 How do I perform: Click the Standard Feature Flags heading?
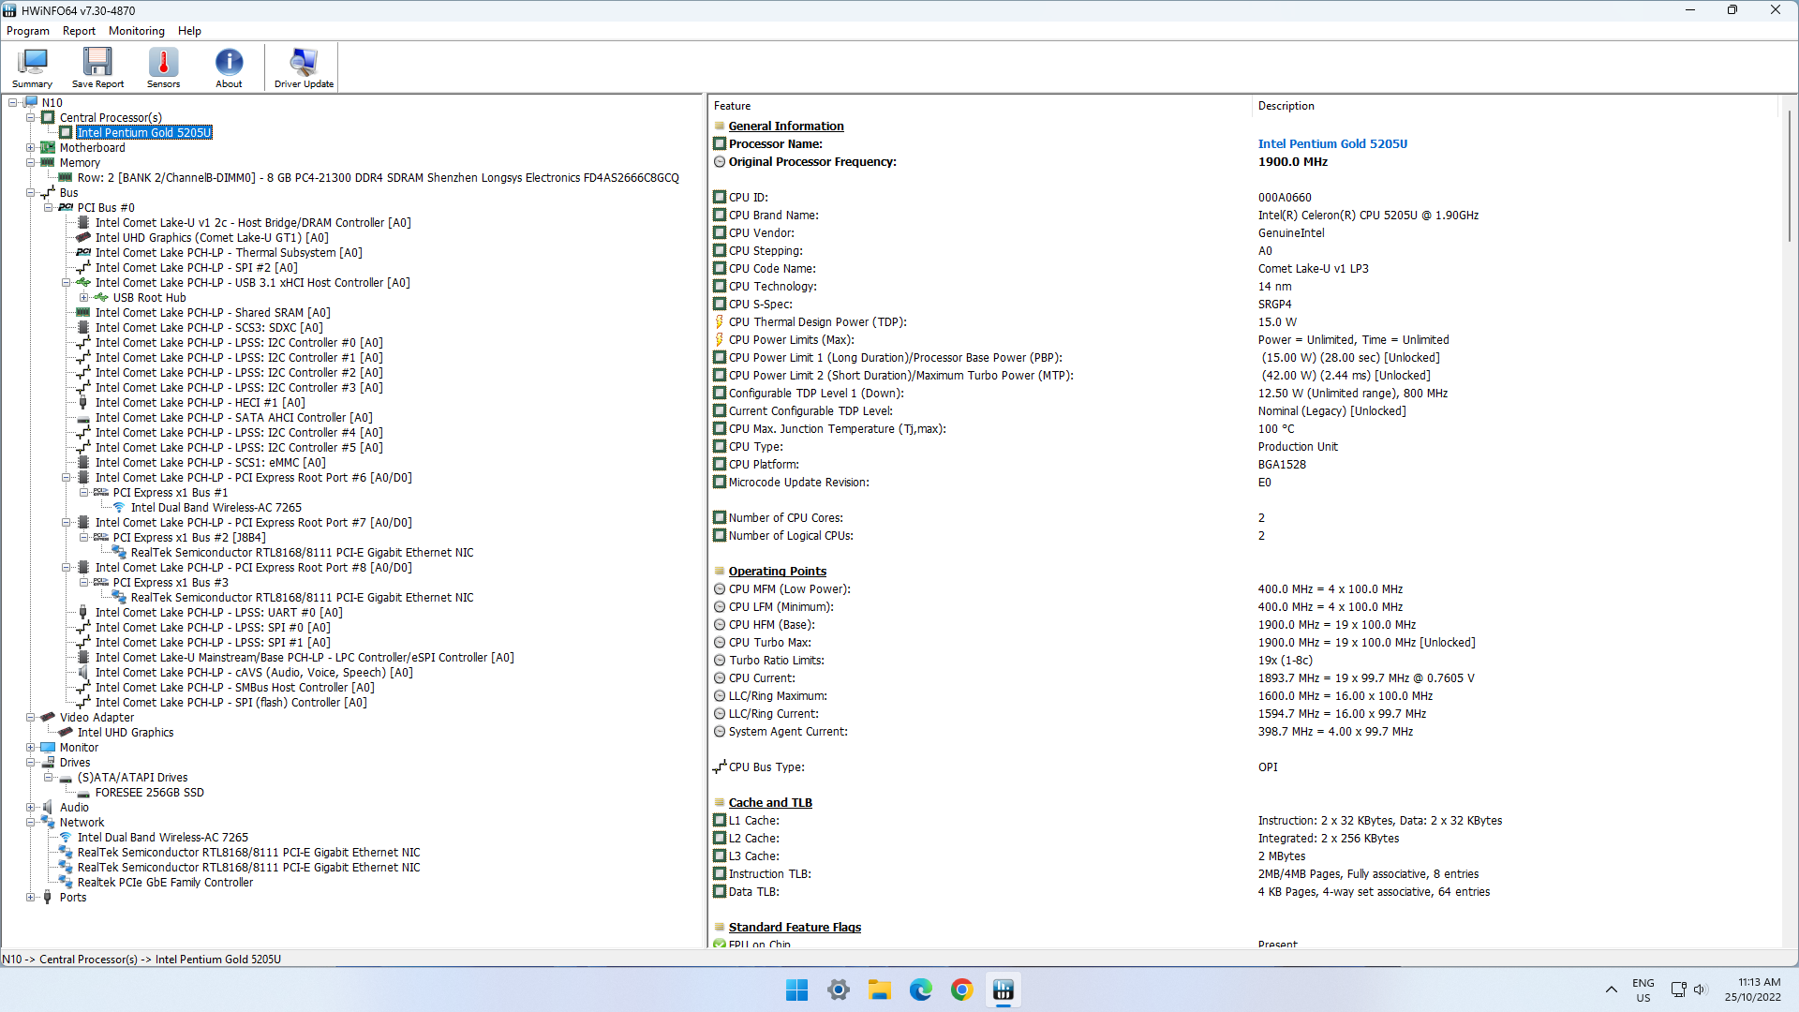[795, 928]
